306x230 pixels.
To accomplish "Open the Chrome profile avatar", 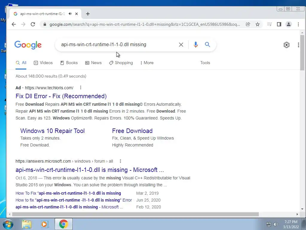I will coord(289,24).
